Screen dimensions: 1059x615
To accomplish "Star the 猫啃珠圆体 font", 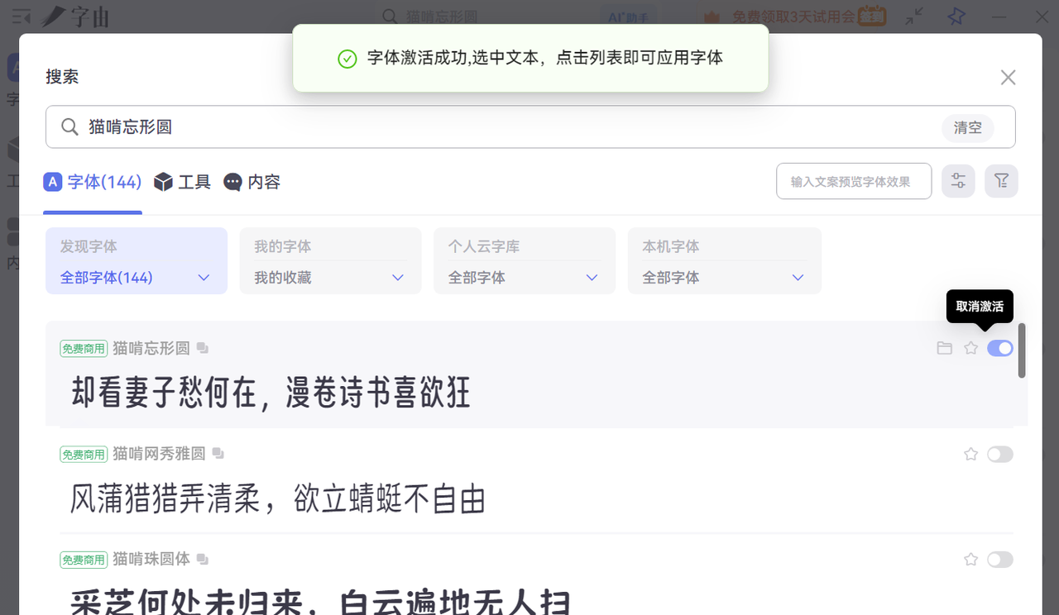I will [x=971, y=560].
